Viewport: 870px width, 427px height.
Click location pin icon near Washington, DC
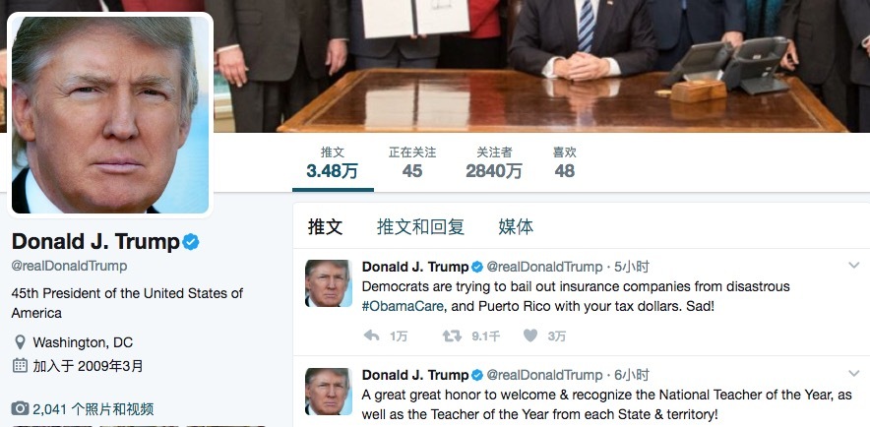(x=20, y=342)
